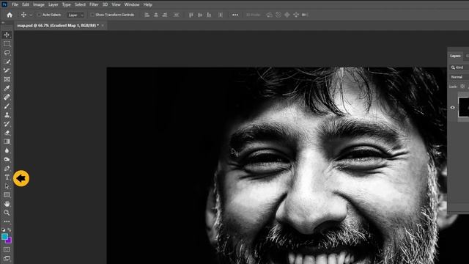Click the Home button in options bar
Image resolution: width=469 pixels, height=264 pixels.
click(x=10, y=15)
